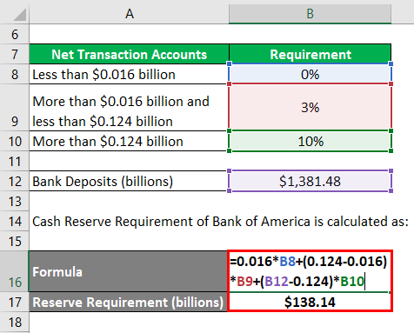Select row 6 header
The width and height of the screenshot is (414, 333).
[15, 34]
